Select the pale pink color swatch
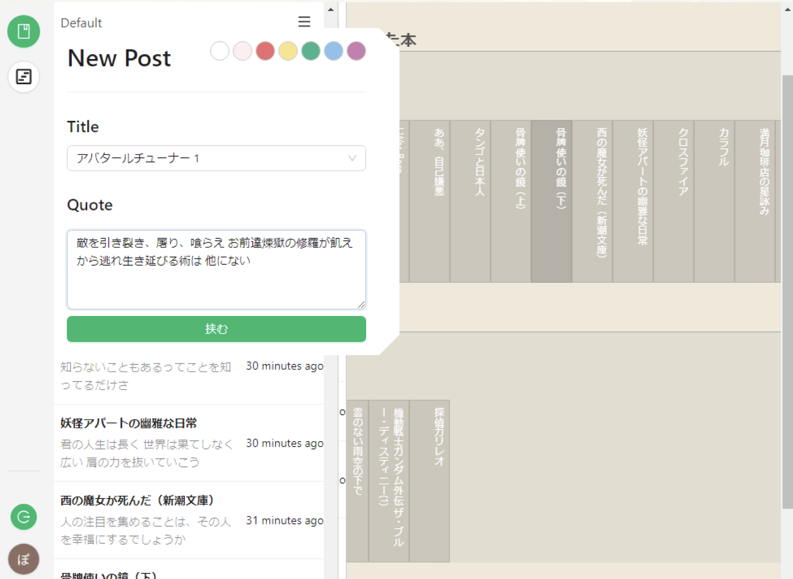 coord(242,51)
